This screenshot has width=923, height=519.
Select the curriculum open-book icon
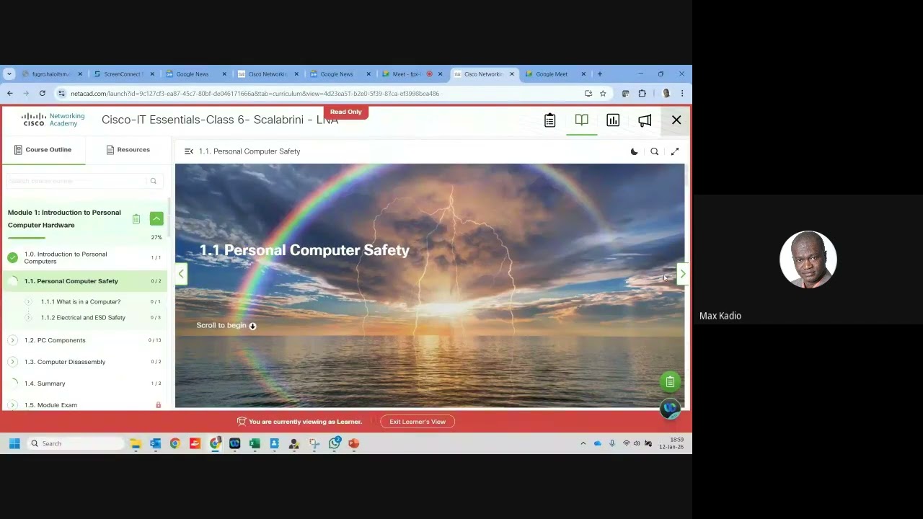581,120
